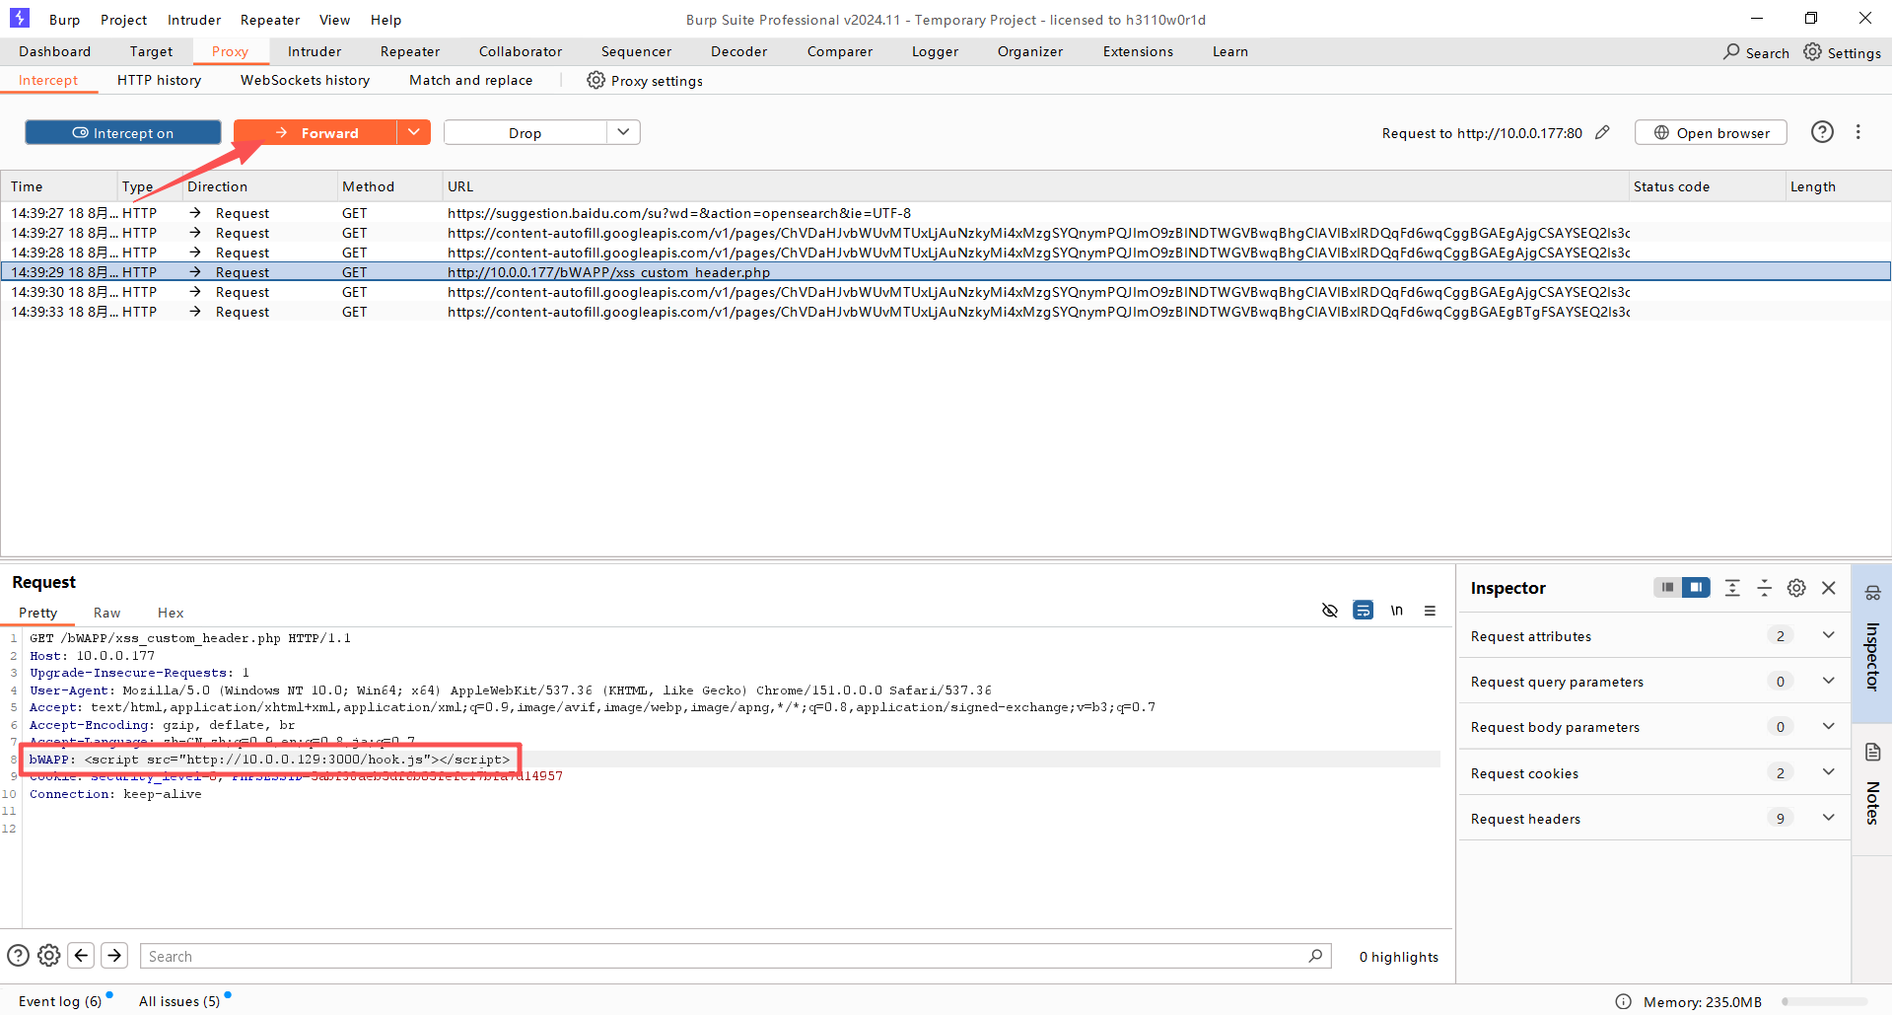Switch Inspector to side-by-side layout view
This screenshot has height=1016, width=1893.
point(1696,588)
